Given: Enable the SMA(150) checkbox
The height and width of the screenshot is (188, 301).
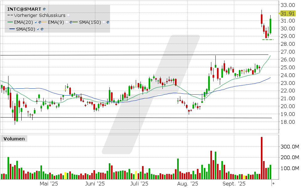Looking at the screenshot, I should click(x=104, y=22).
